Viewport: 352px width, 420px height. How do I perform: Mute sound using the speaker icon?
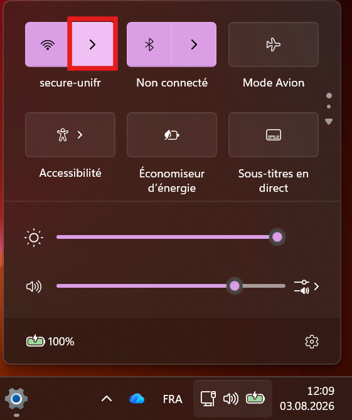click(34, 286)
